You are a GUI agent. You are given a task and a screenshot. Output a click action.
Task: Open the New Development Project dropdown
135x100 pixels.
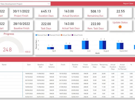25,4
